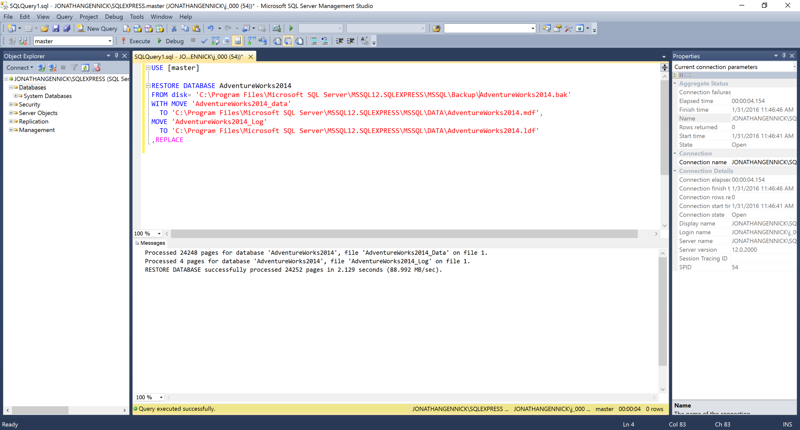
Task: Click the Analysis Services MDX Query icon
Action: [x=138, y=28]
